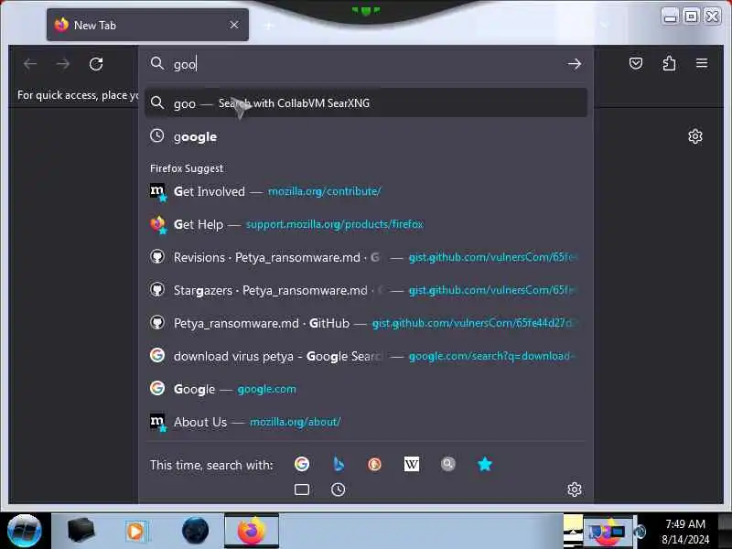Open Get Help support.mozilla.org suggestion
Screen dimensions: 732x549
pos(366,224)
